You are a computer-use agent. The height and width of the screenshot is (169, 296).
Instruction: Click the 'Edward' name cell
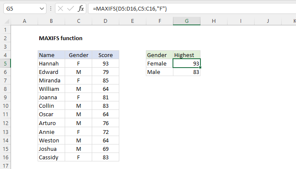(x=51, y=72)
